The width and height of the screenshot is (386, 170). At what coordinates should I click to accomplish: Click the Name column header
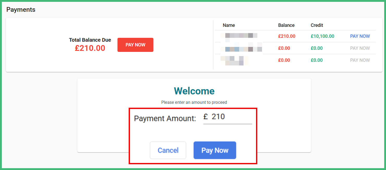[x=229, y=25]
